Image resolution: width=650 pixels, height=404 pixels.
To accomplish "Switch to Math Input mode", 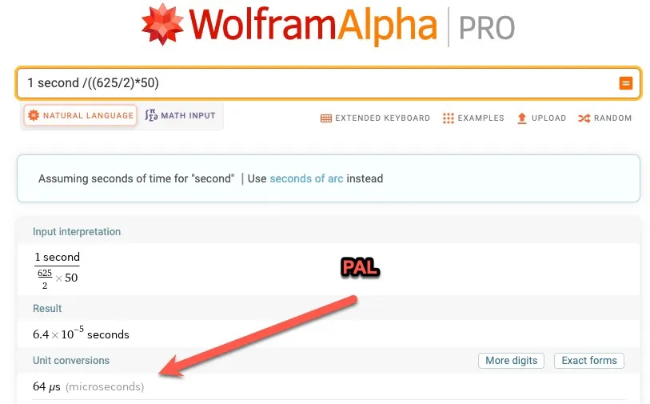I will (181, 115).
